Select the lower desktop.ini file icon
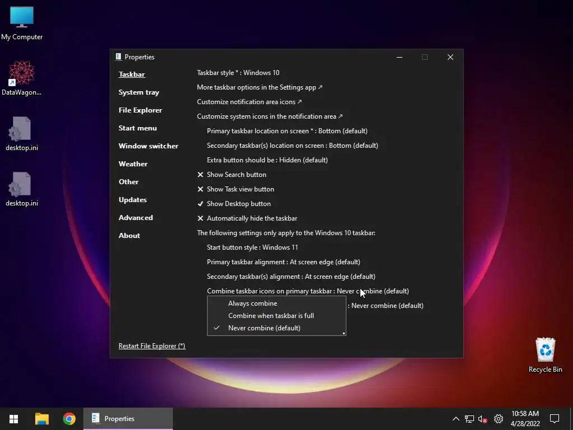573x430 pixels. 22,189
